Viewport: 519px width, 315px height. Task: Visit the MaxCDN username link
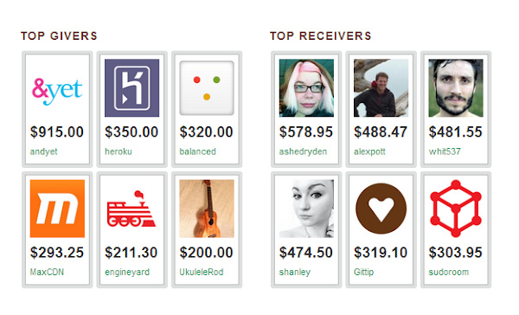47,273
